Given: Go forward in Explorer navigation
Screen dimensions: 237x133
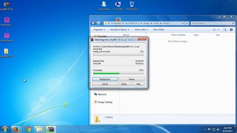Looking at the screenshot, I should (x=99, y=23).
